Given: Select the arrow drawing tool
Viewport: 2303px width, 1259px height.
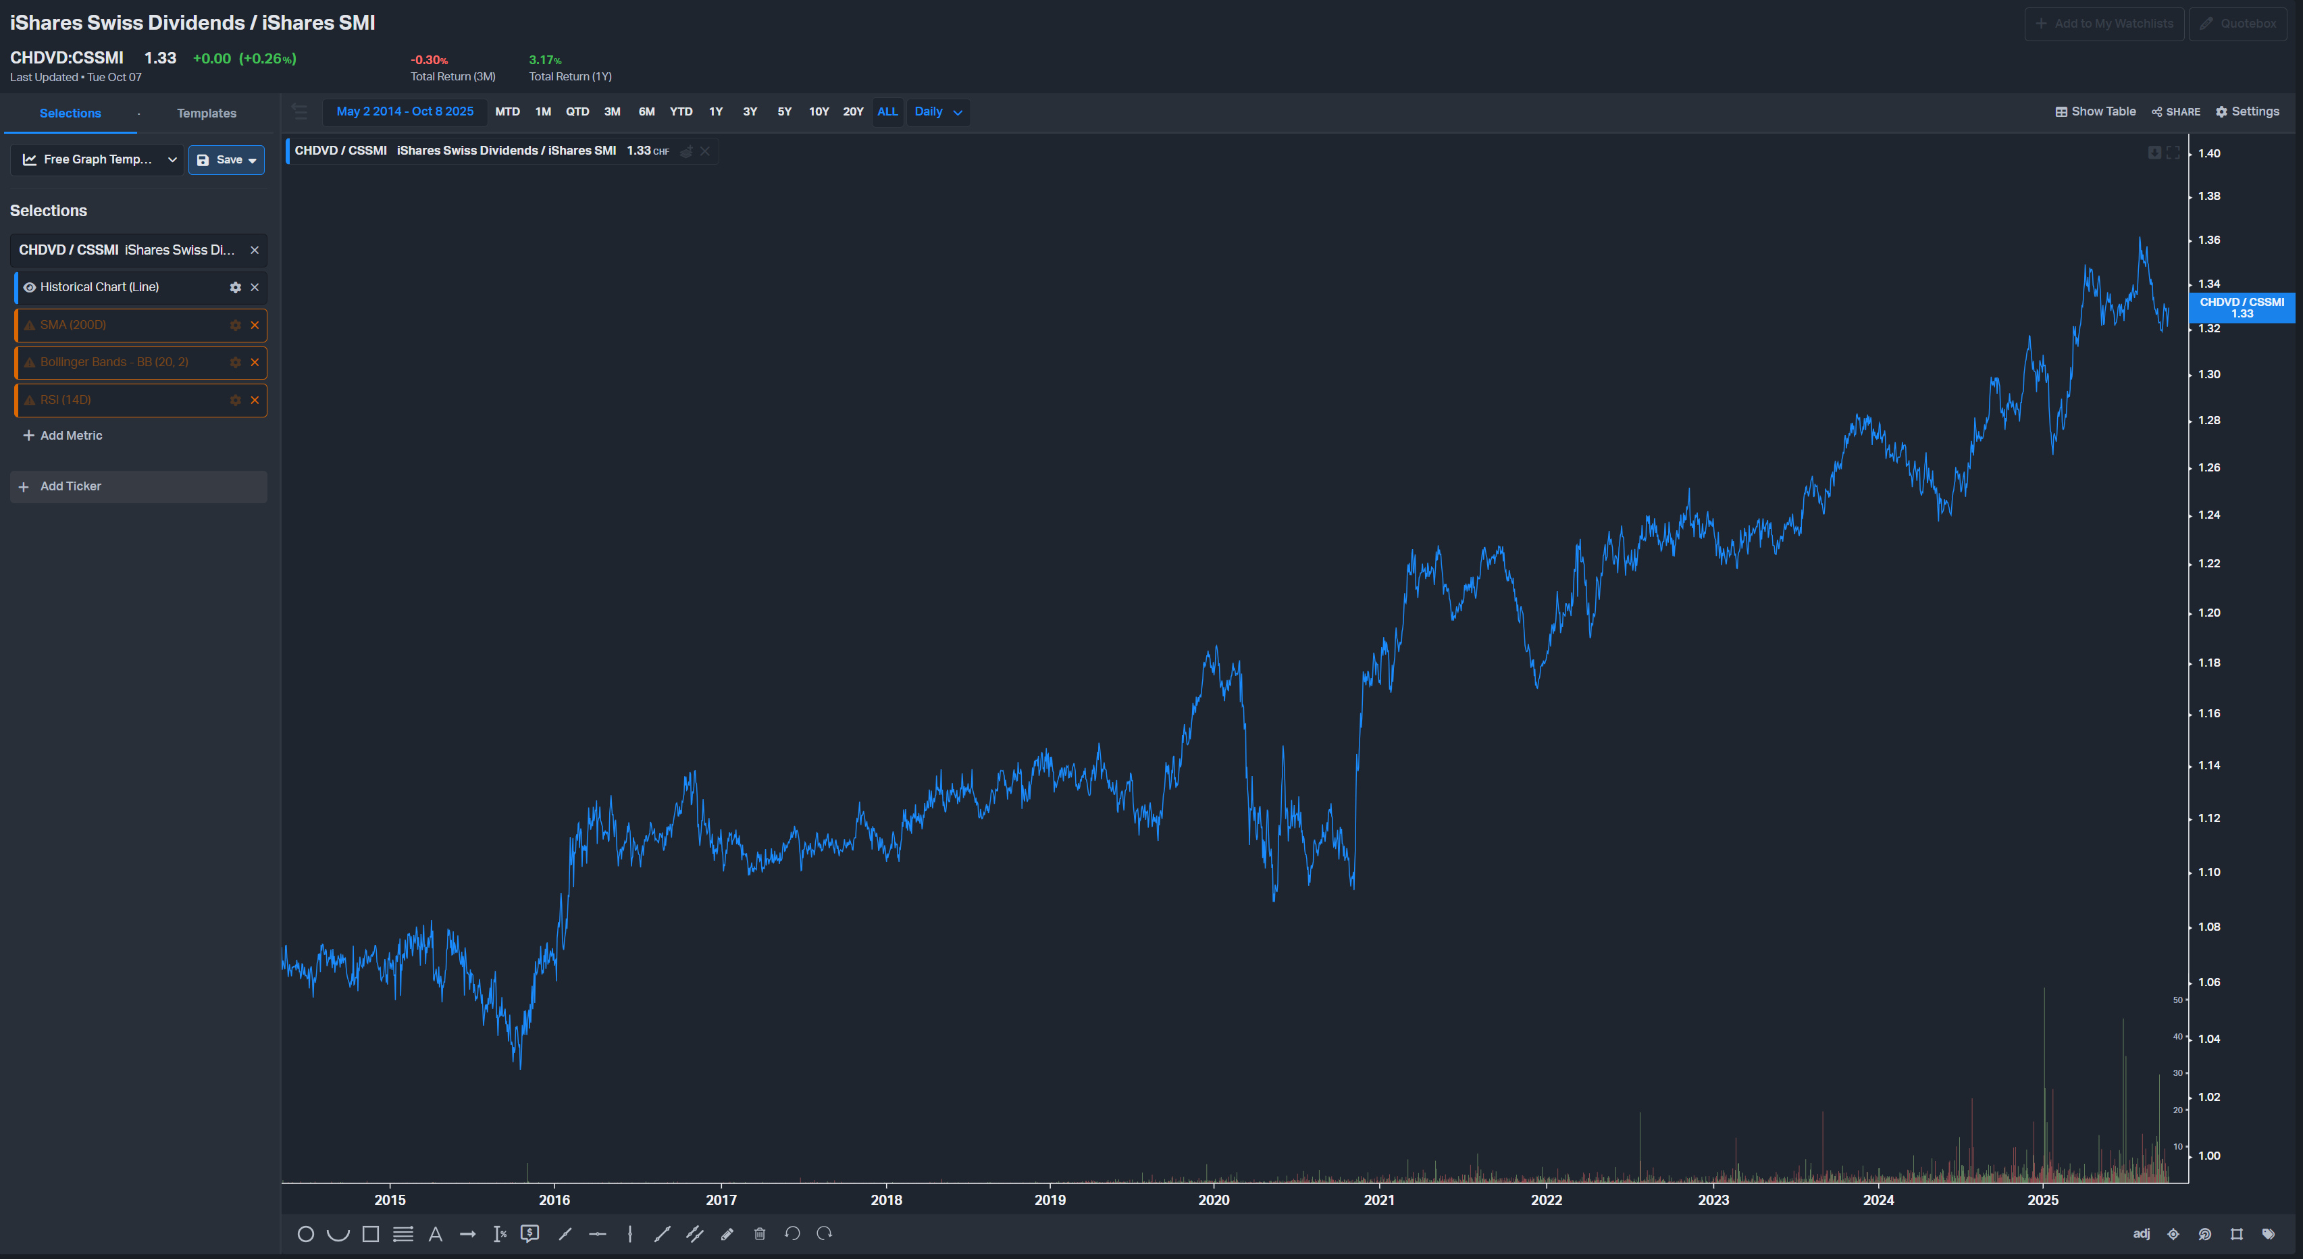Looking at the screenshot, I should 467,1234.
